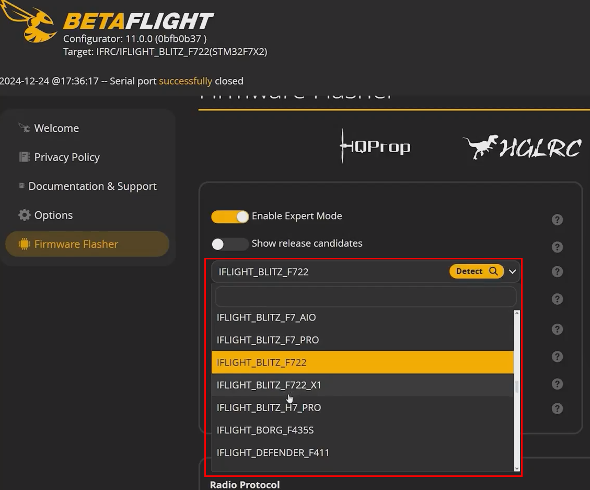Select IFLIGHT_BLITZ_F722_X1 from the board list
Viewport: 590px width, 490px height.
click(x=269, y=385)
